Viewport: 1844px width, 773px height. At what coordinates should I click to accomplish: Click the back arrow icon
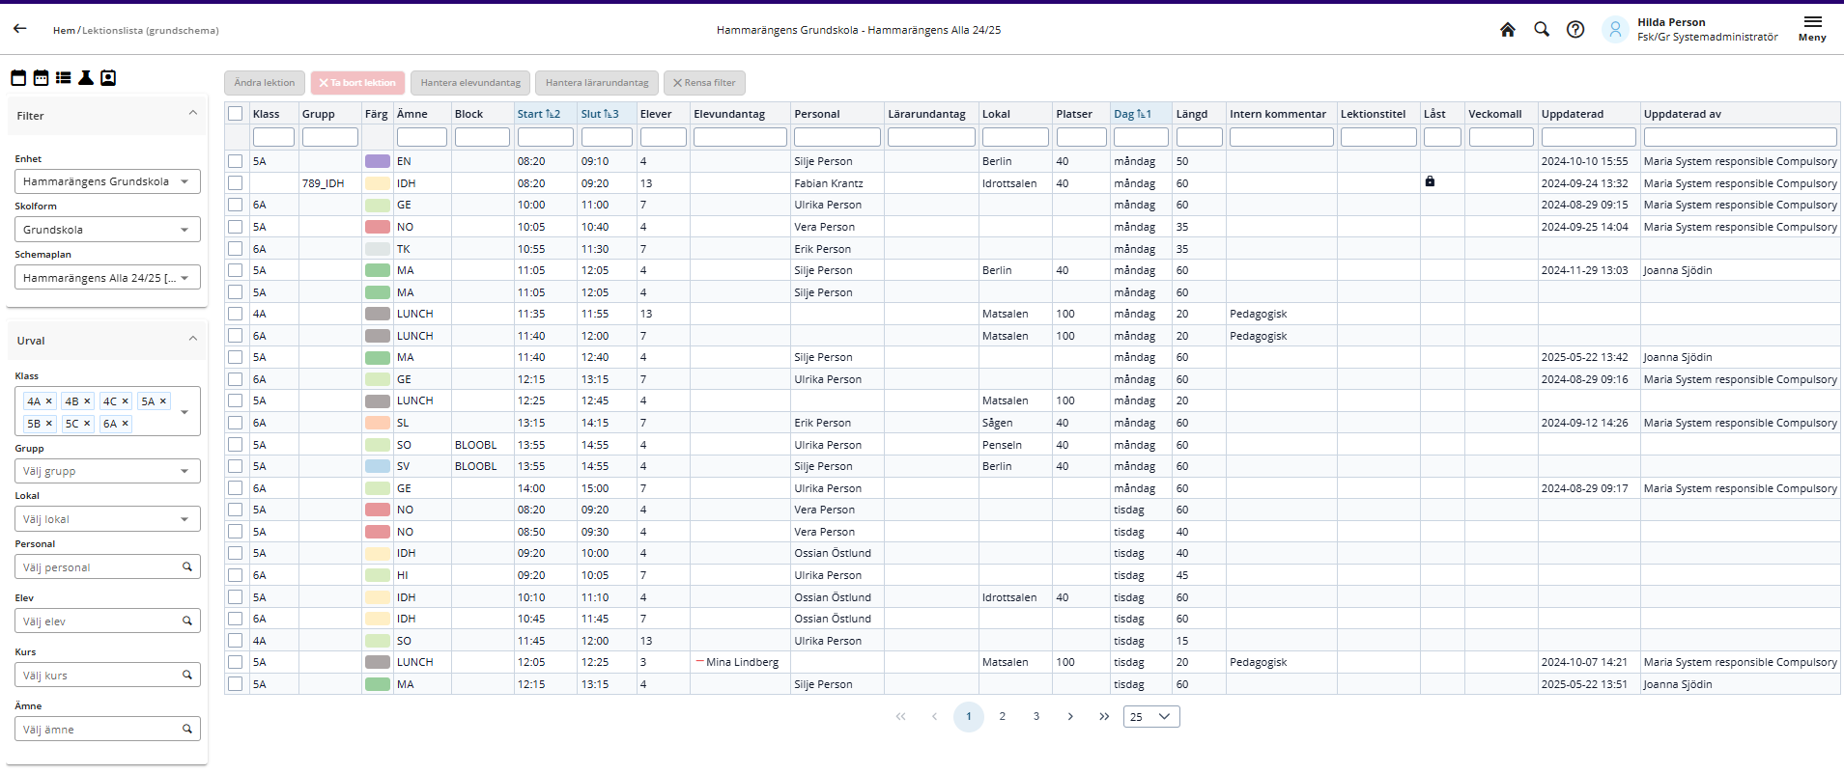[x=19, y=29]
